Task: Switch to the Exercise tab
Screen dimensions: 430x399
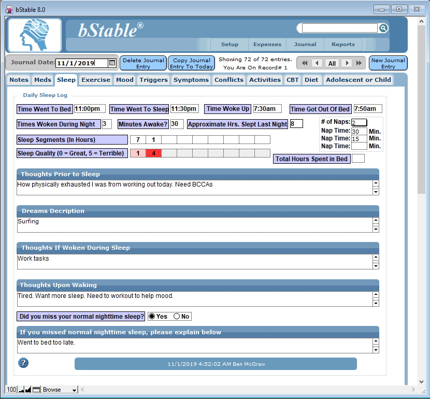Action: (96, 80)
